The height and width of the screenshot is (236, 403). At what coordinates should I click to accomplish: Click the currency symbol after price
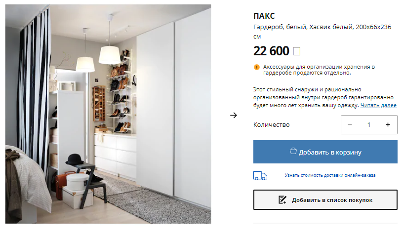(x=297, y=51)
